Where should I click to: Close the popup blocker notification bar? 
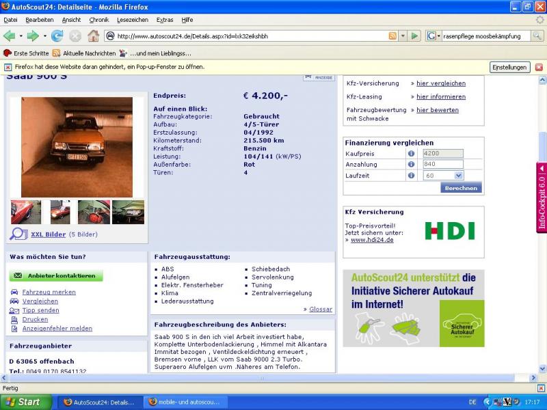tap(539, 67)
